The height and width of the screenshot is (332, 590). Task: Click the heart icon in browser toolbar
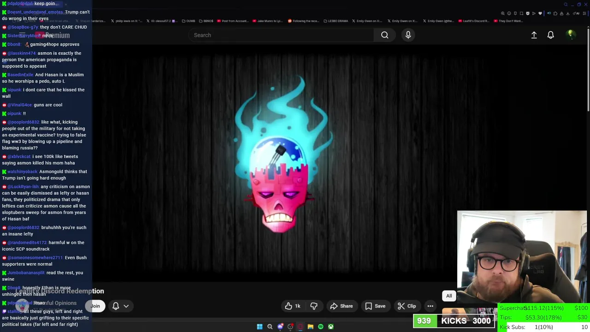[x=540, y=13]
